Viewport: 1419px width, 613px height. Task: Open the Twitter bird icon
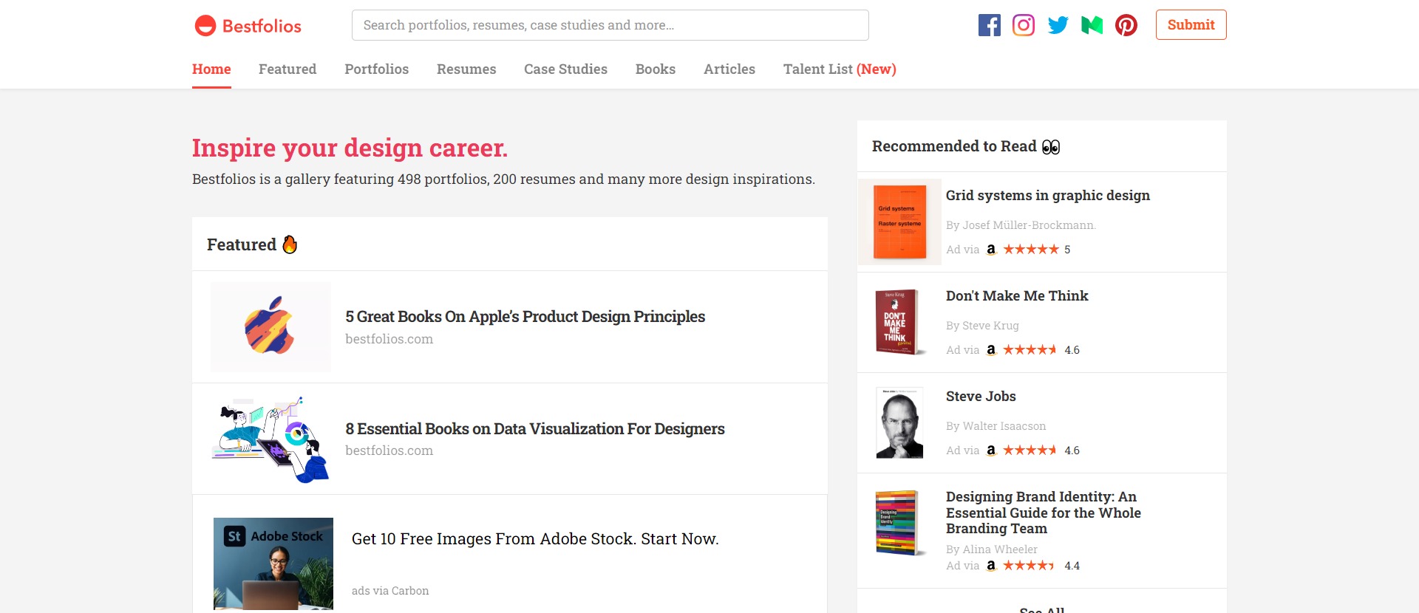pos(1058,25)
